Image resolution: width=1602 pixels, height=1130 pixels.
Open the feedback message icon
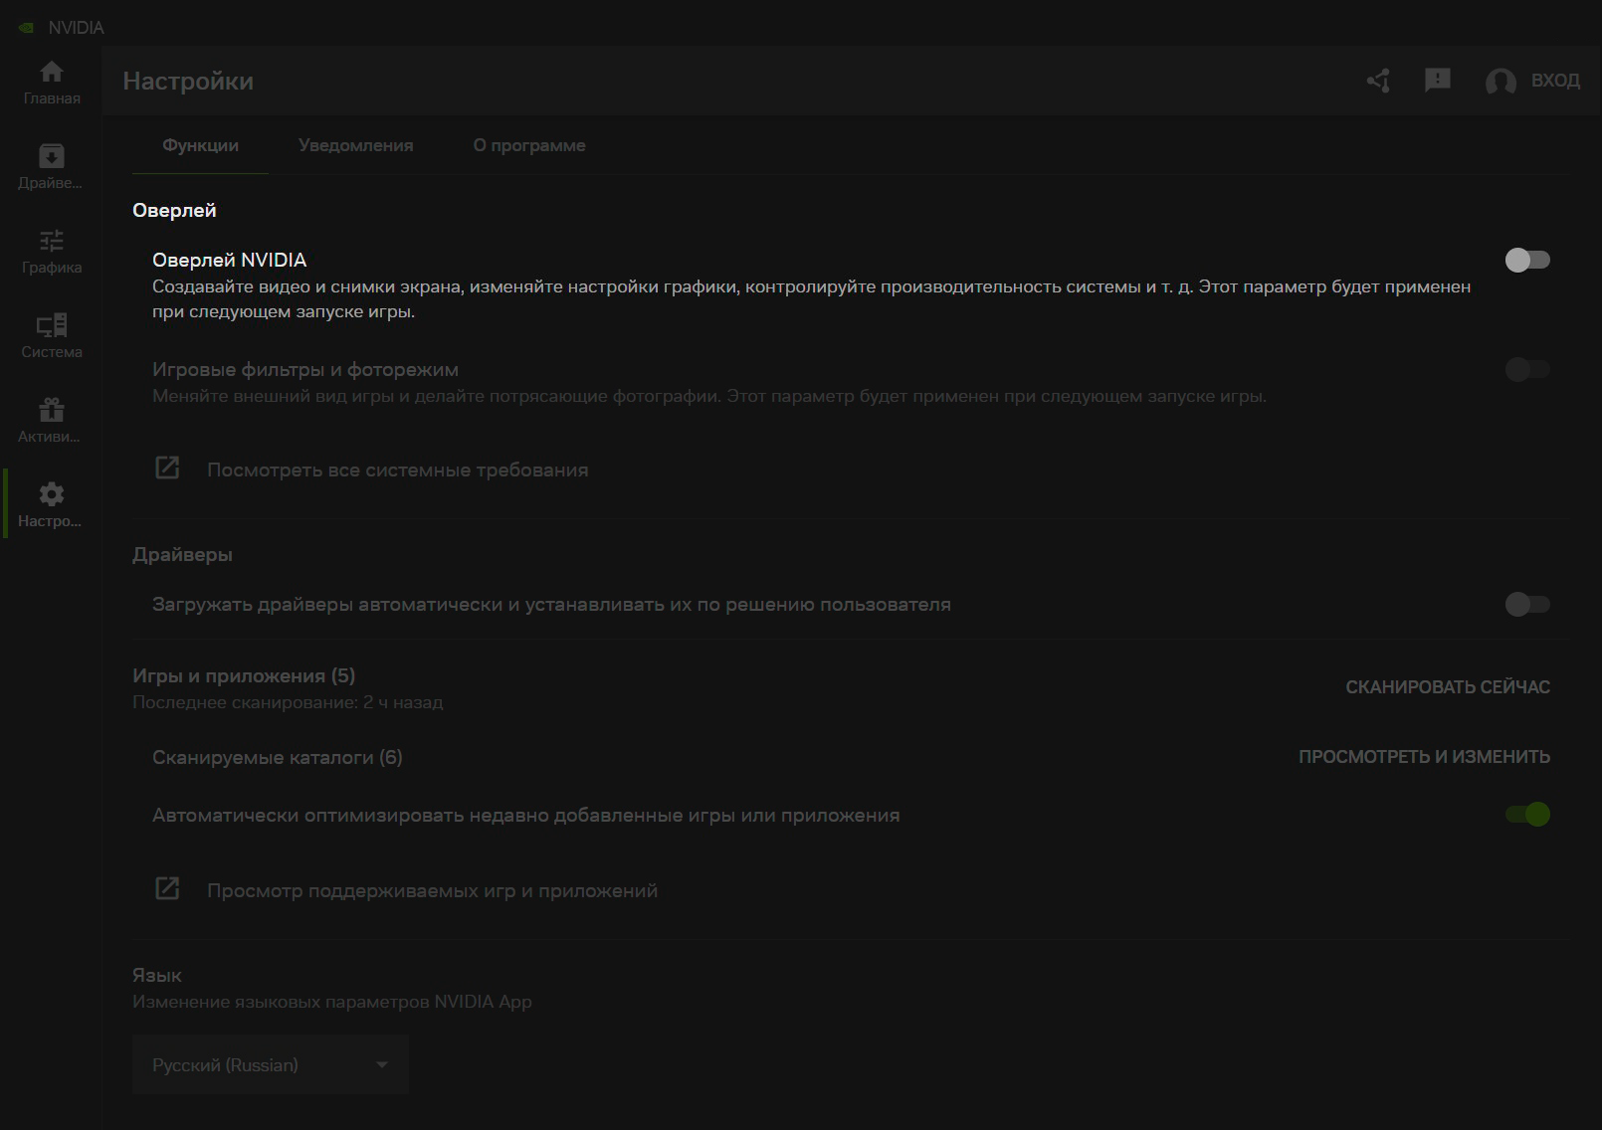(1438, 80)
